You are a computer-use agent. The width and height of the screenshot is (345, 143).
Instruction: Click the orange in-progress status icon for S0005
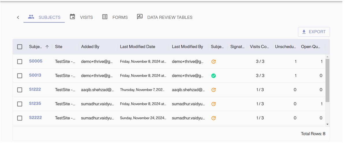tap(214, 62)
